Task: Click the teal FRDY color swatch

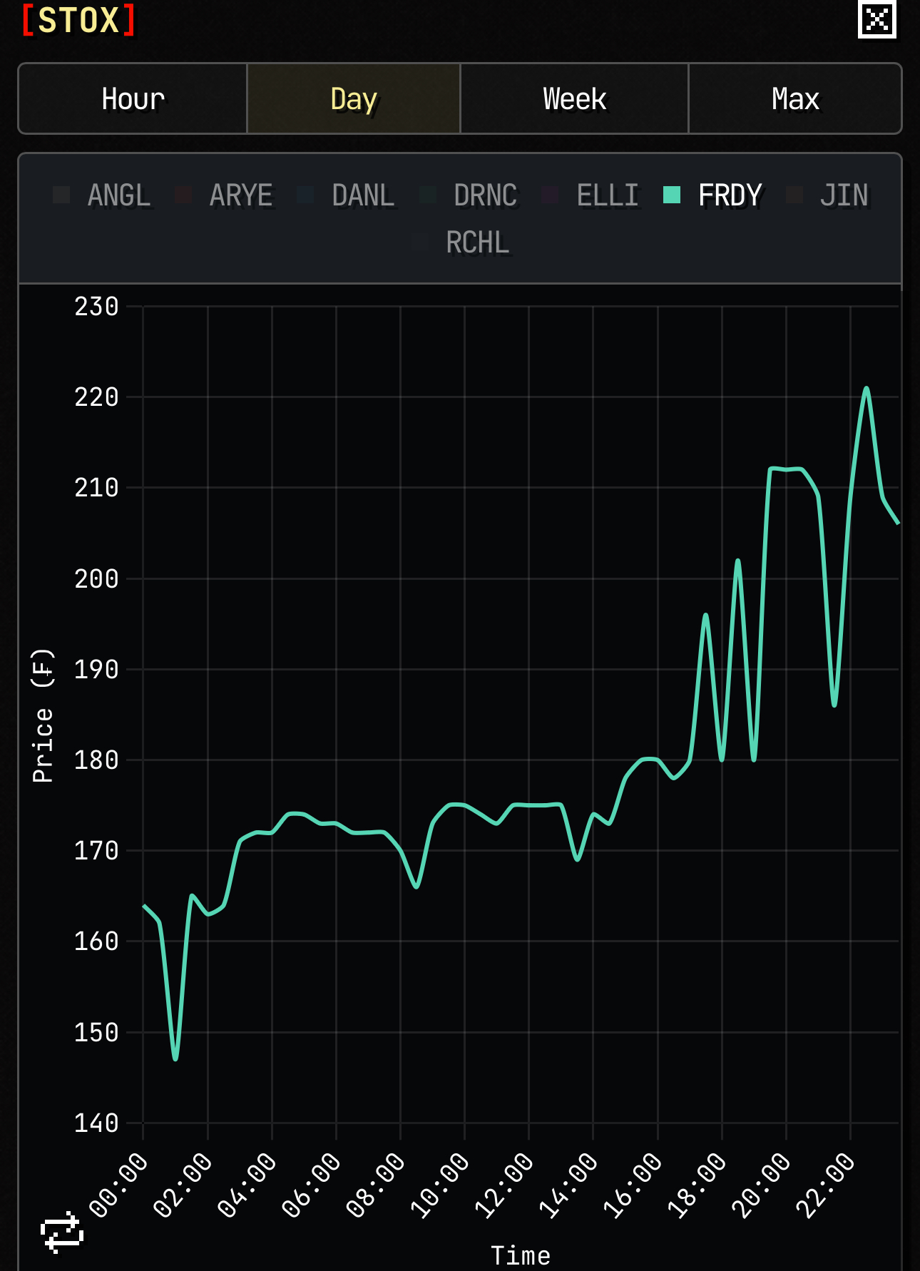Action: point(672,195)
